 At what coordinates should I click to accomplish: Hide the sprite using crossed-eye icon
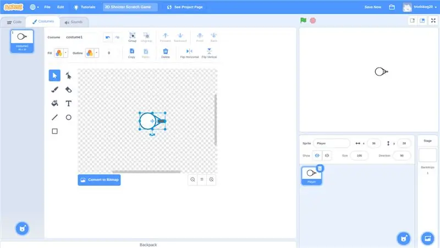(327, 155)
